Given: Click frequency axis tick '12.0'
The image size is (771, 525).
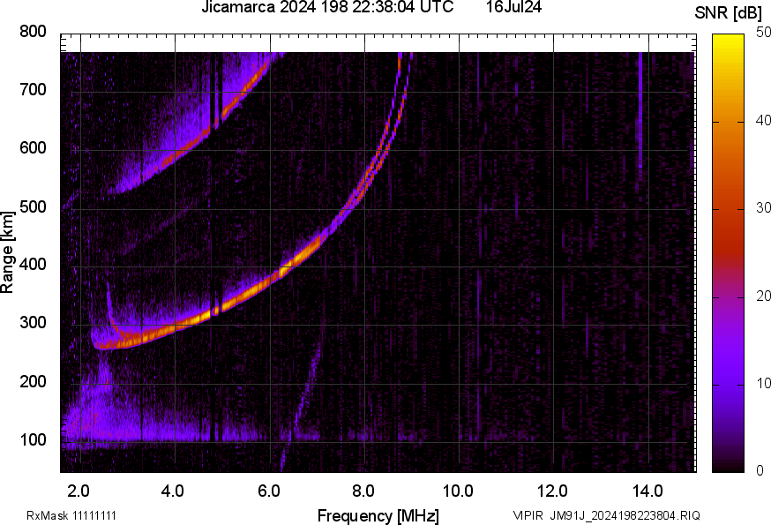Looking at the screenshot, I should [553, 491].
